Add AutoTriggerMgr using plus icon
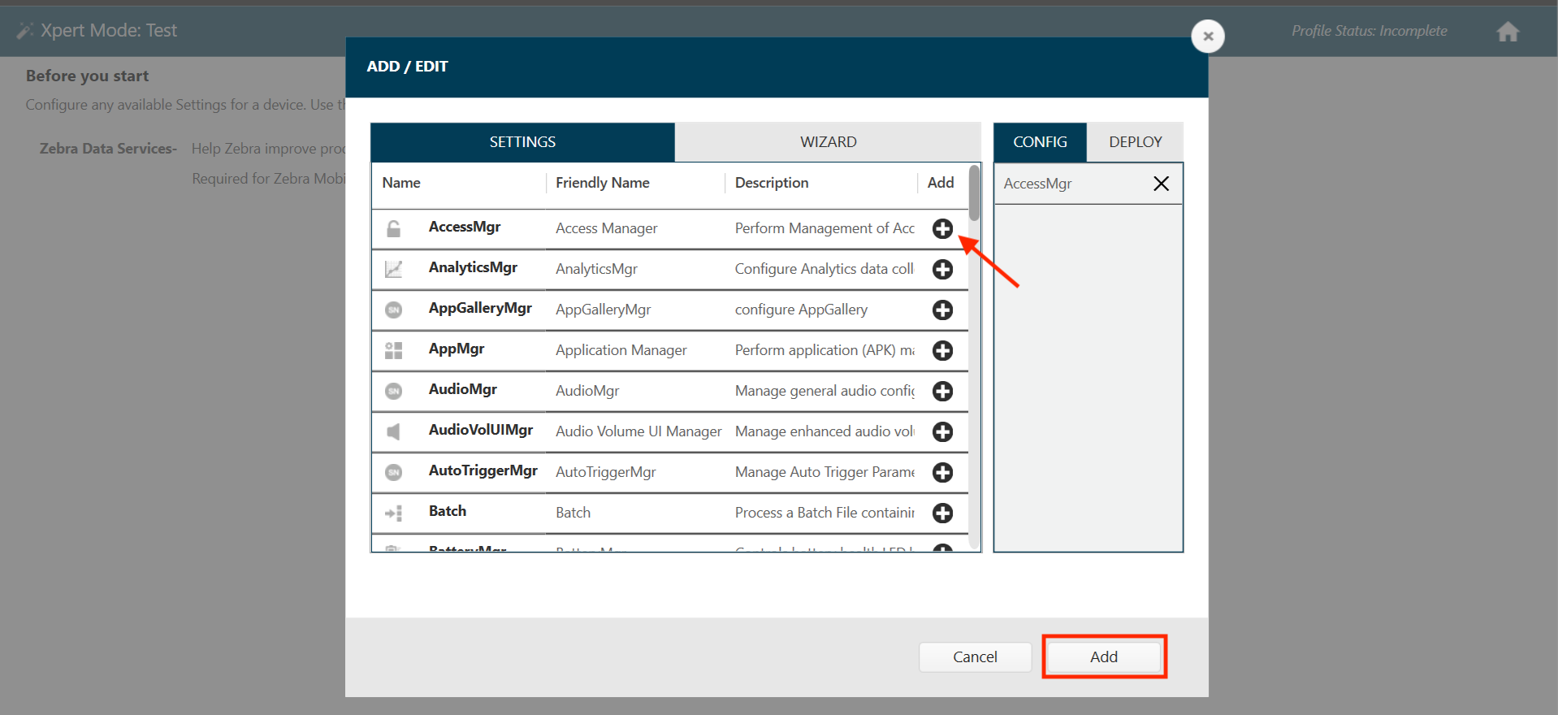This screenshot has height=715, width=1558. tap(942, 473)
